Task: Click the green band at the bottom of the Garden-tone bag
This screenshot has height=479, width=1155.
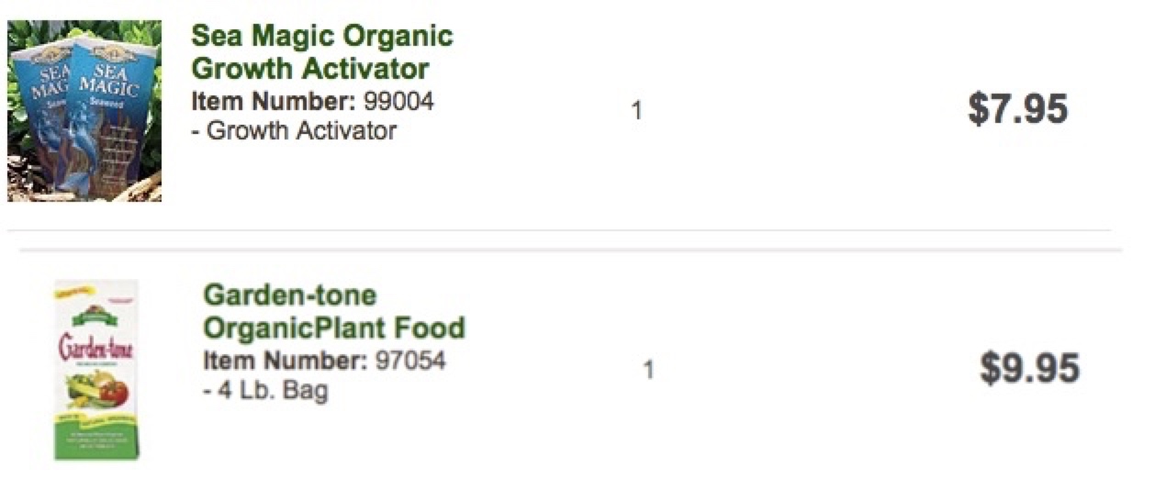Action: point(95,442)
